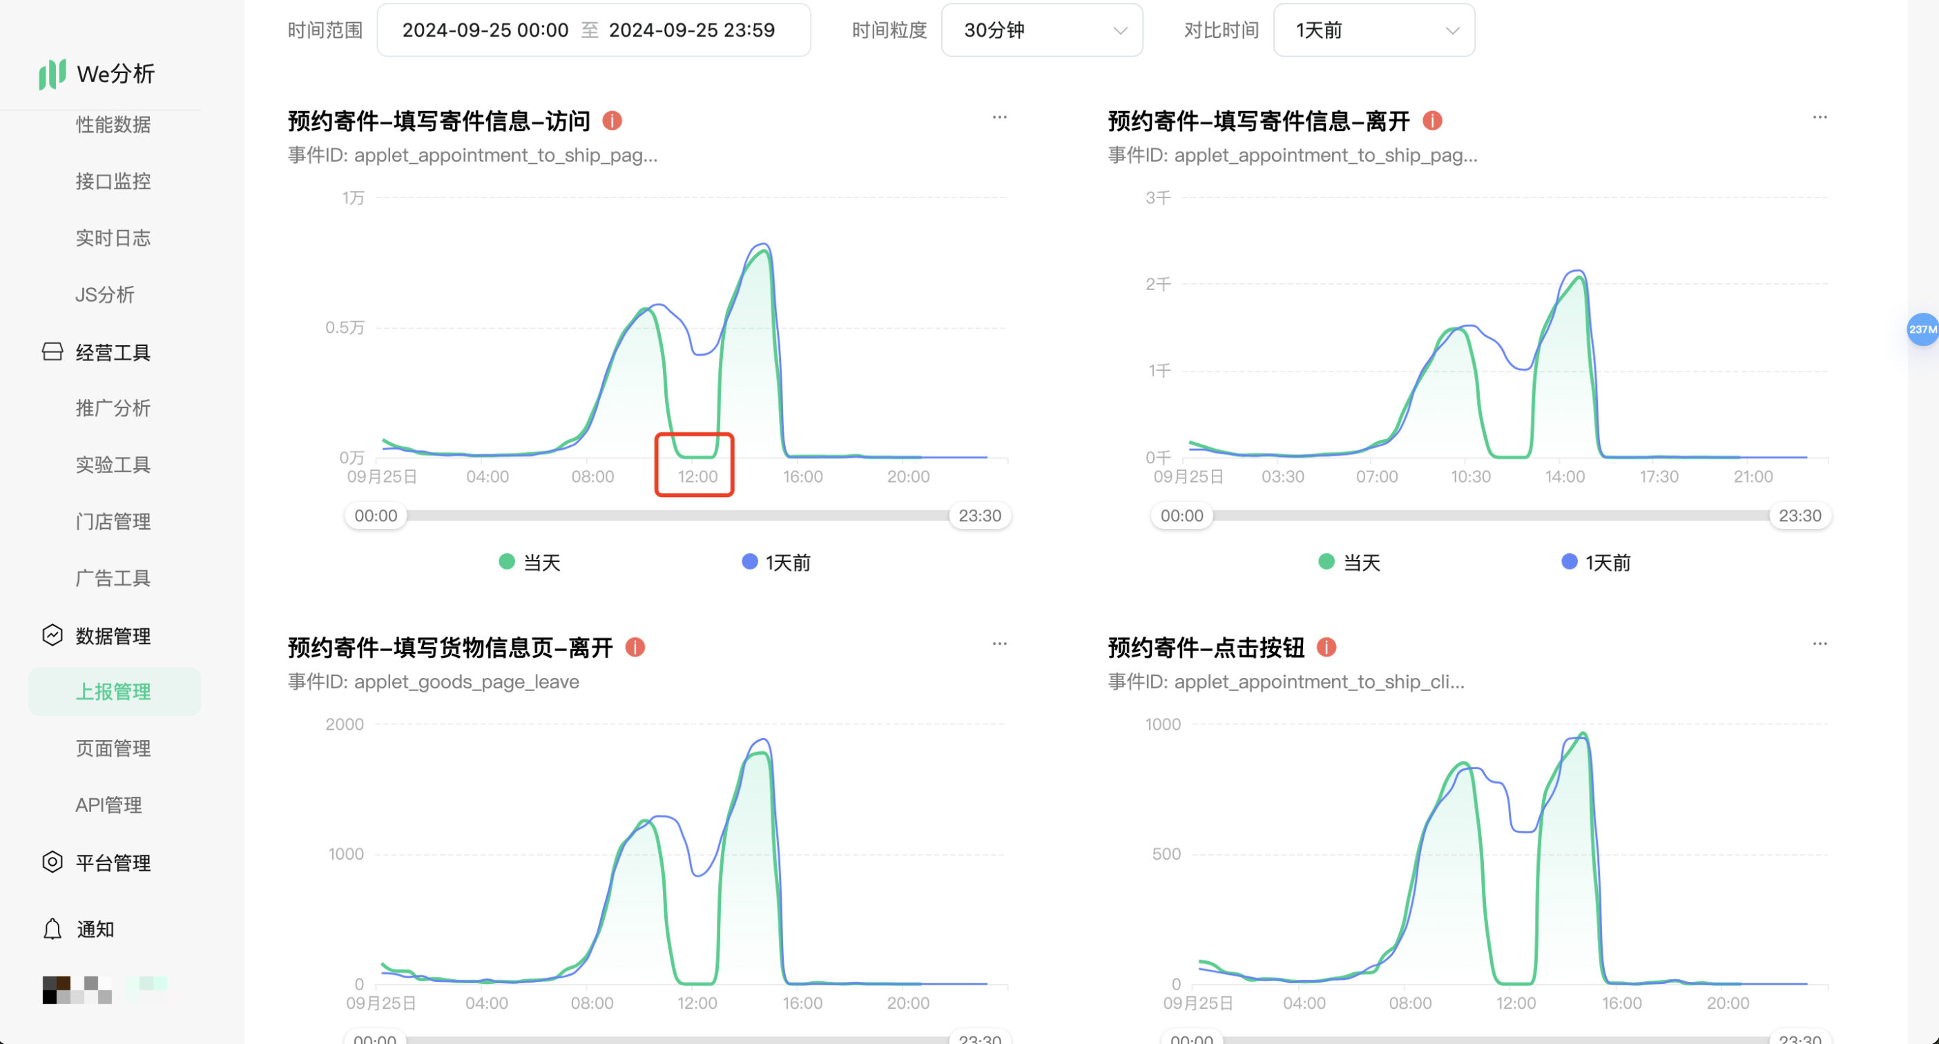Open the 时间范围 date range picker
The height and width of the screenshot is (1044, 1939).
coord(593,30)
